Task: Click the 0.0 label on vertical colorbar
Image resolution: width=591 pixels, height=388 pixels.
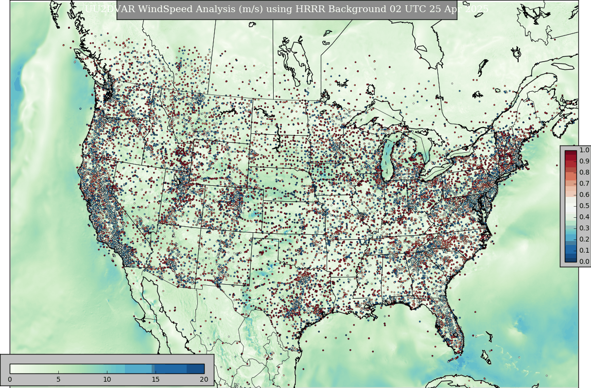Action: pos(585,262)
